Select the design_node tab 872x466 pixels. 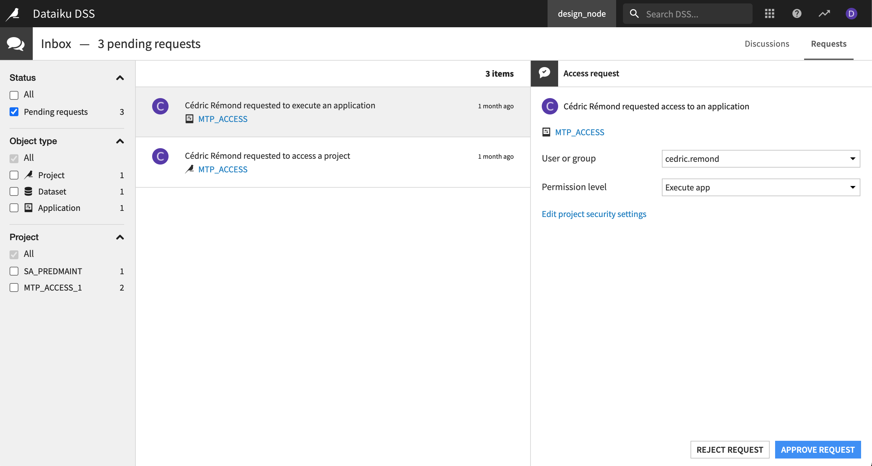(x=581, y=14)
